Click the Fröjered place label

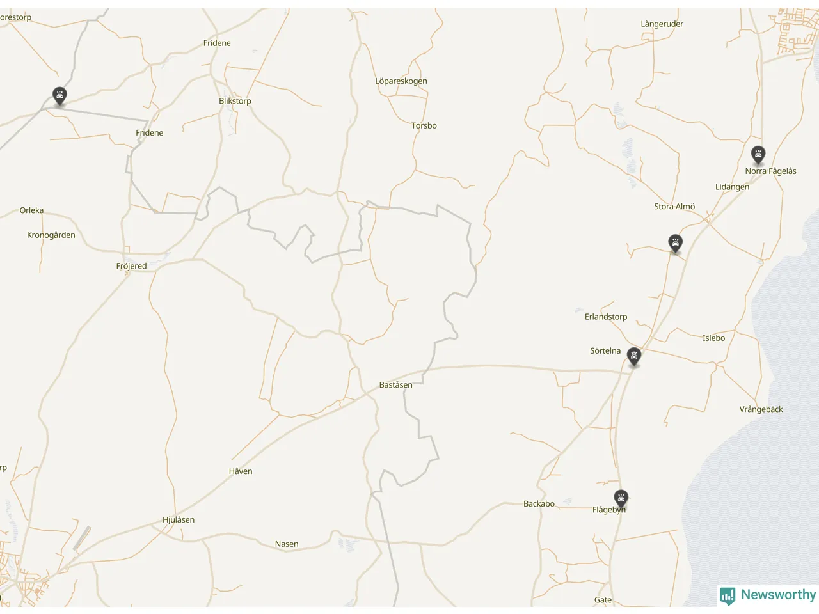pos(131,266)
